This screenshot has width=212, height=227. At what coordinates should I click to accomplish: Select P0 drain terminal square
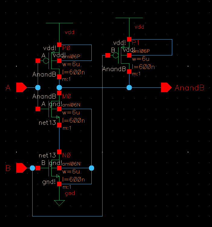pos(59,77)
